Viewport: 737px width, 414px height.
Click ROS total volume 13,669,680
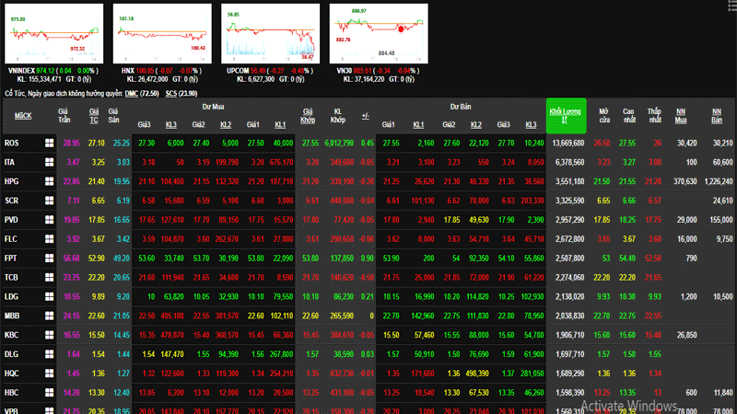click(569, 144)
